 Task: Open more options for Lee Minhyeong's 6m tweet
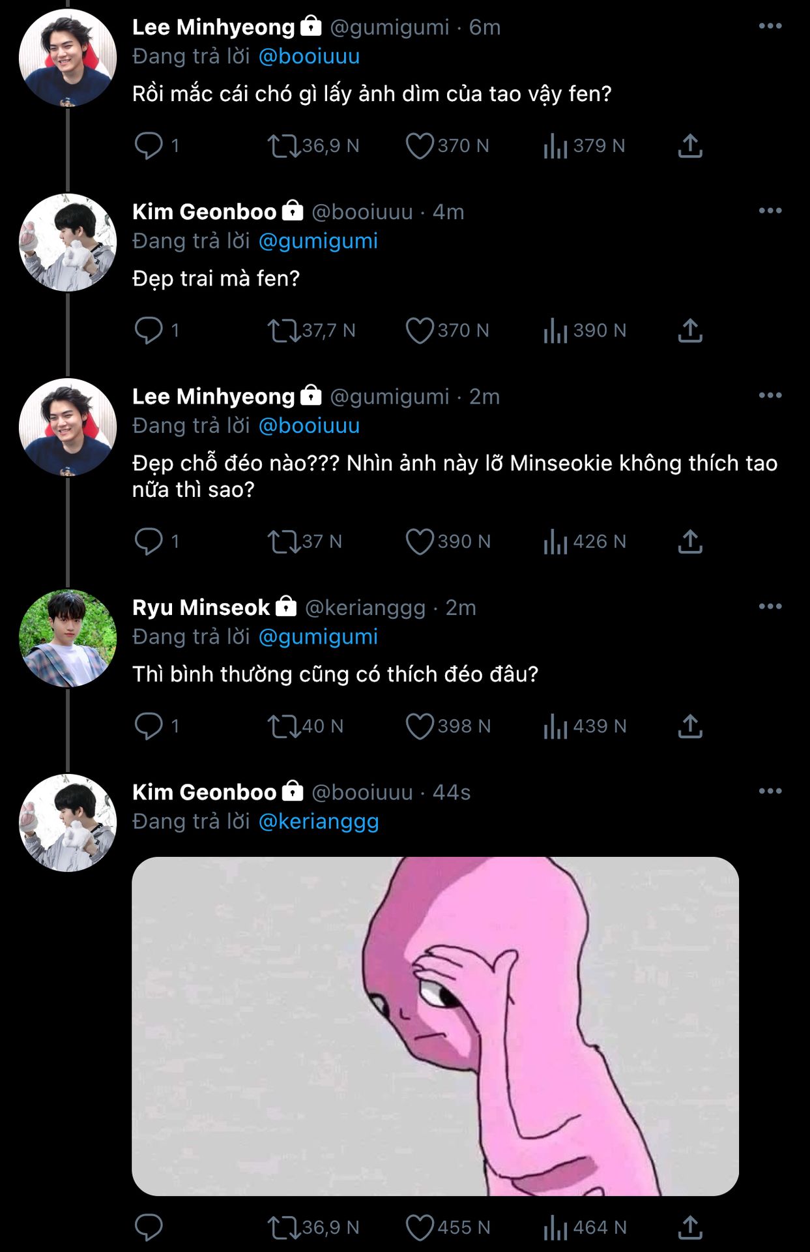770,26
